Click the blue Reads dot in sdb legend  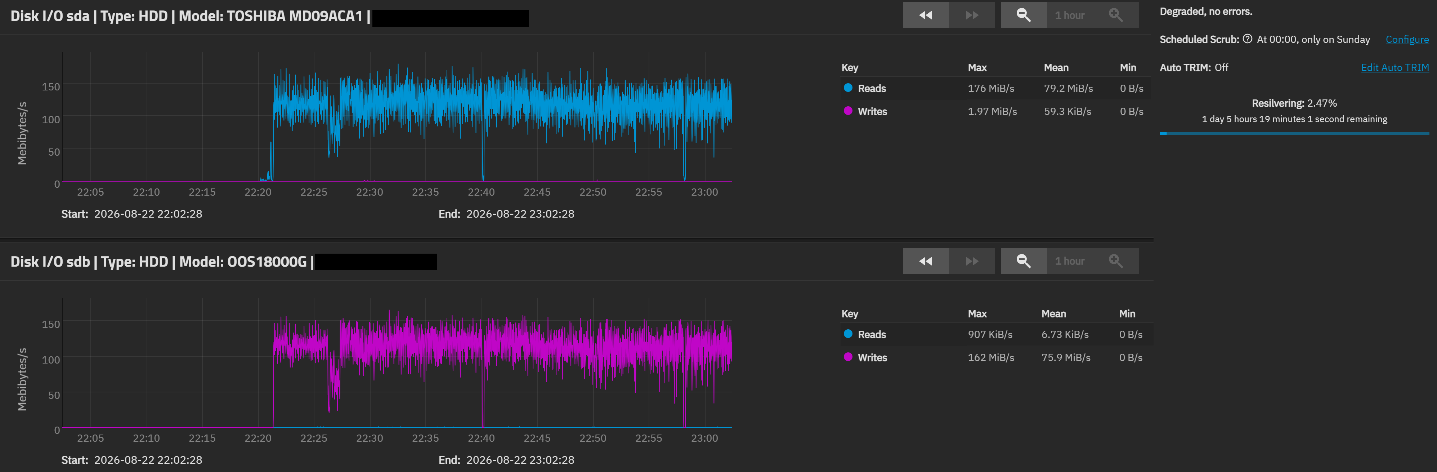(848, 334)
